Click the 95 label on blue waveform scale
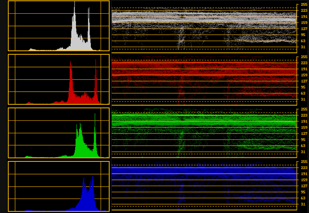 303,192
